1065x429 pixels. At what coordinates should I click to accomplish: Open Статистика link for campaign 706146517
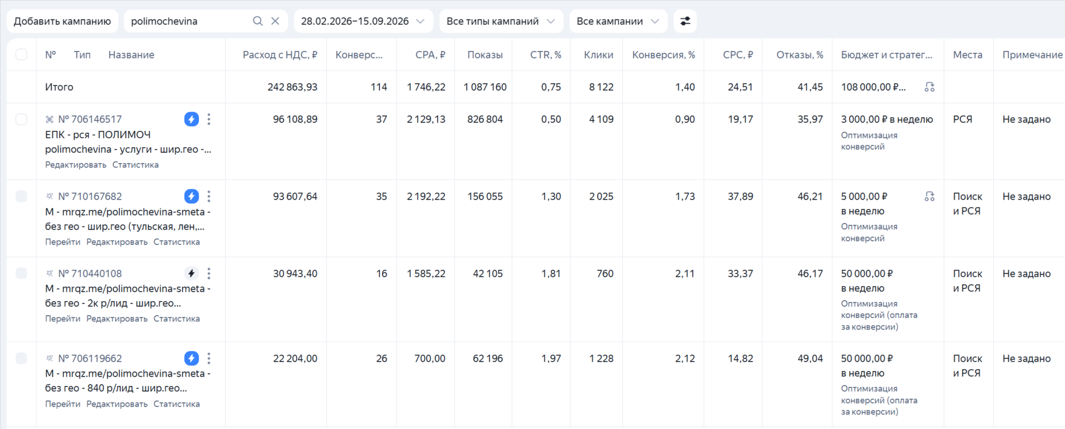pos(136,165)
